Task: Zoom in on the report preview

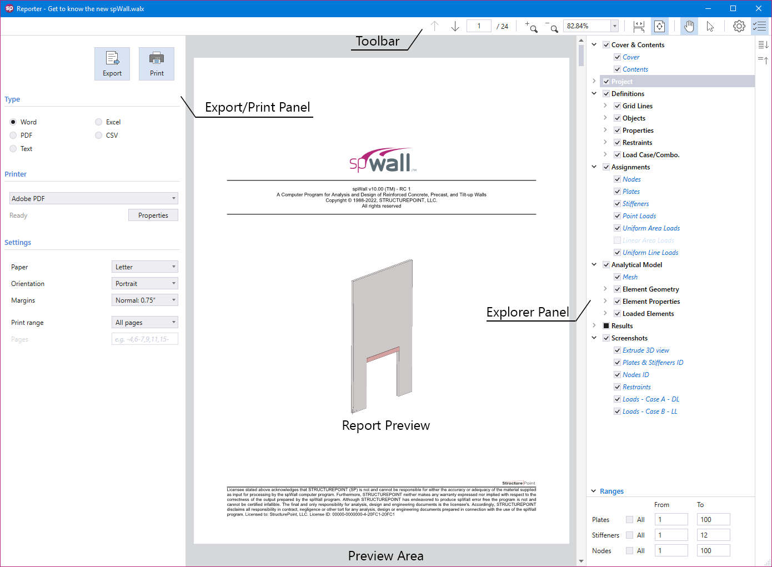Action: (531, 26)
